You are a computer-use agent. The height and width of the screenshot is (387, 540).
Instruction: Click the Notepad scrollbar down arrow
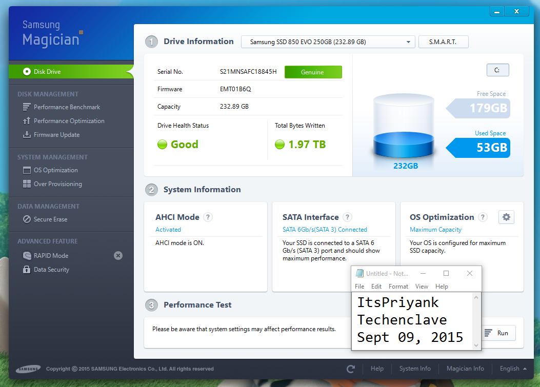point(476,345)
